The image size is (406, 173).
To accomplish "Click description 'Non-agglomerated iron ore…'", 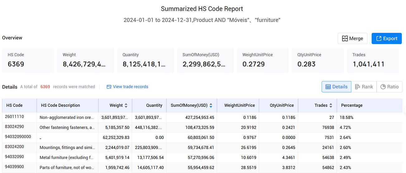I will [x=67, y=117].
